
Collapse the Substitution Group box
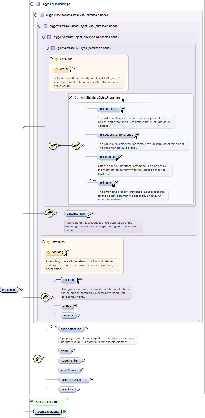32,402
